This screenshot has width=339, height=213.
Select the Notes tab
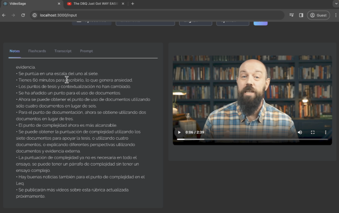(15, 51)
